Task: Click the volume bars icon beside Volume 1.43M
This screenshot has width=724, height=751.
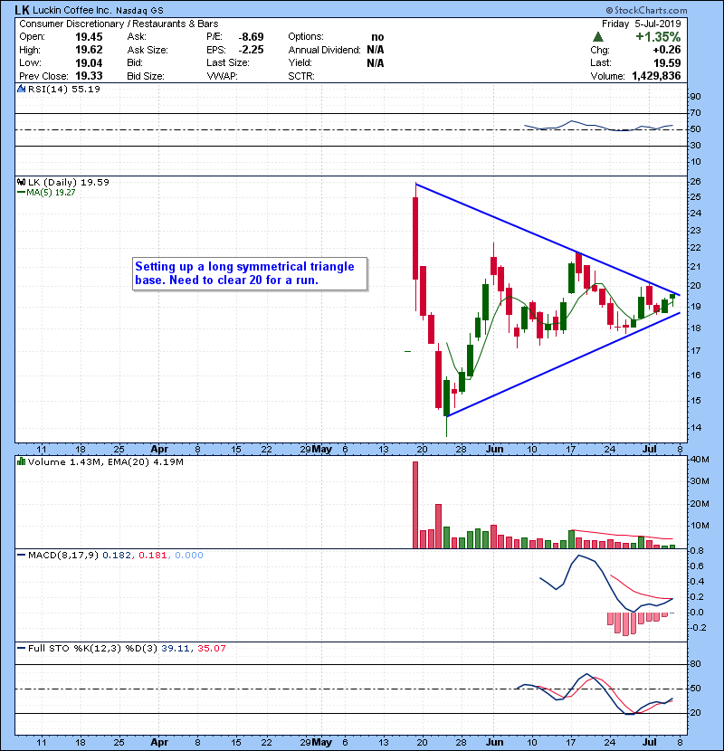Action: point(21,461)
